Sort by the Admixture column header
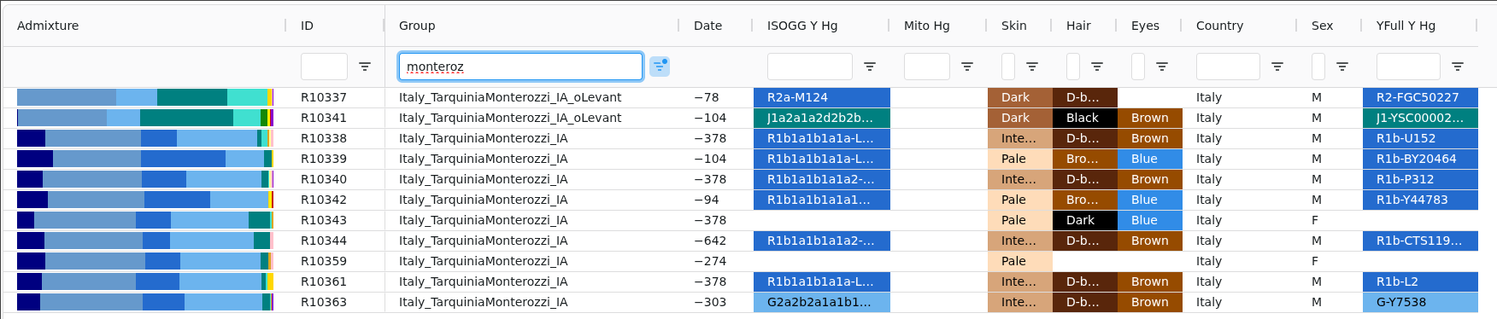1497x319 pixels. tap(48, 26)
